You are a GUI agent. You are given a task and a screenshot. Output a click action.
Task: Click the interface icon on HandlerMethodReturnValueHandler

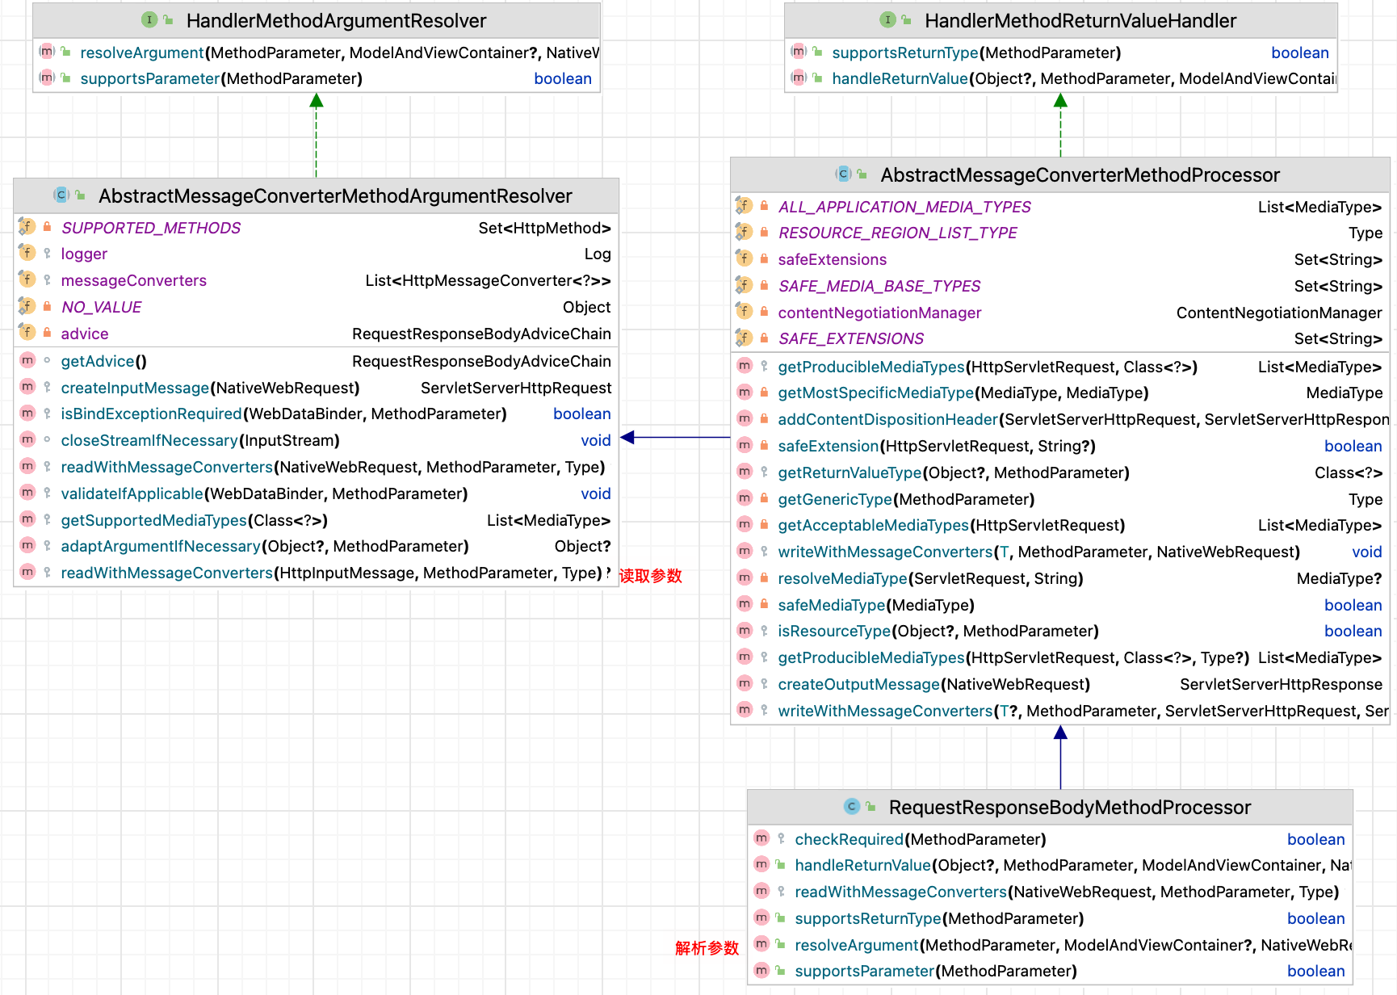click(887, 20)
